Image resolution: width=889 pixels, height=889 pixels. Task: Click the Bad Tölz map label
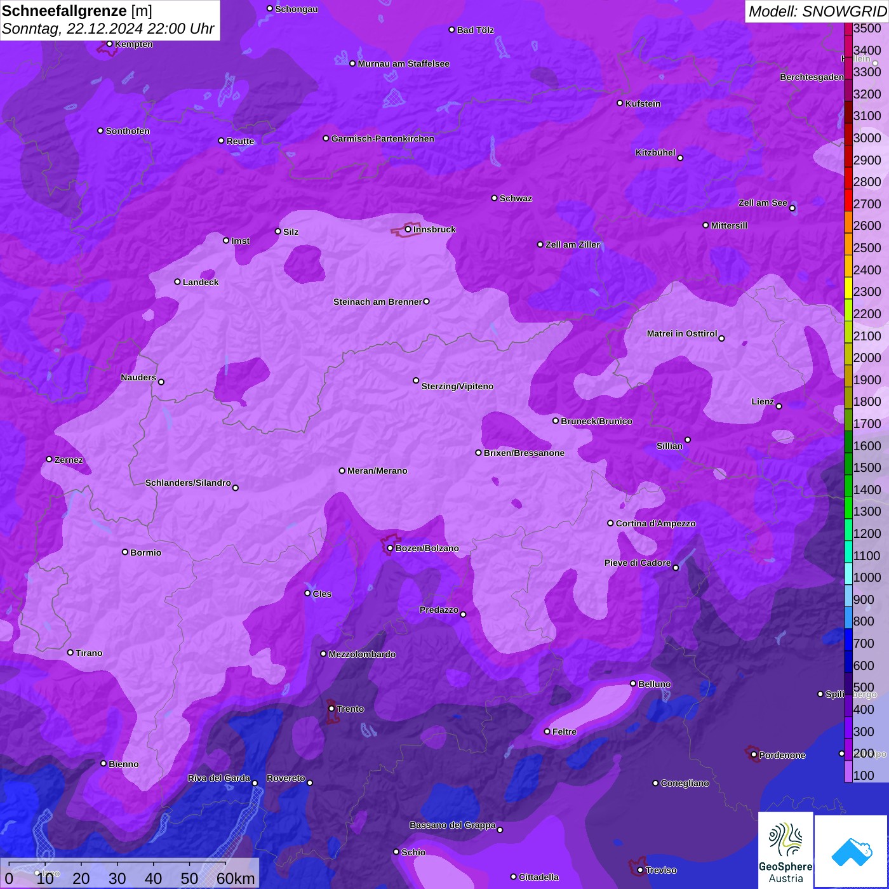click(475, 30)
